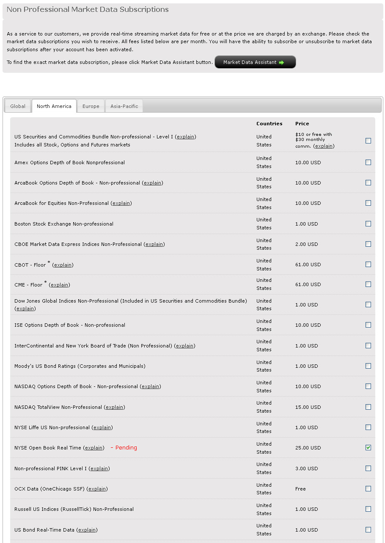Image resolution: width=385 pixels, height=543 pixels.
Task: Check the CME - Floor subscription box
Action: (368, 284)
